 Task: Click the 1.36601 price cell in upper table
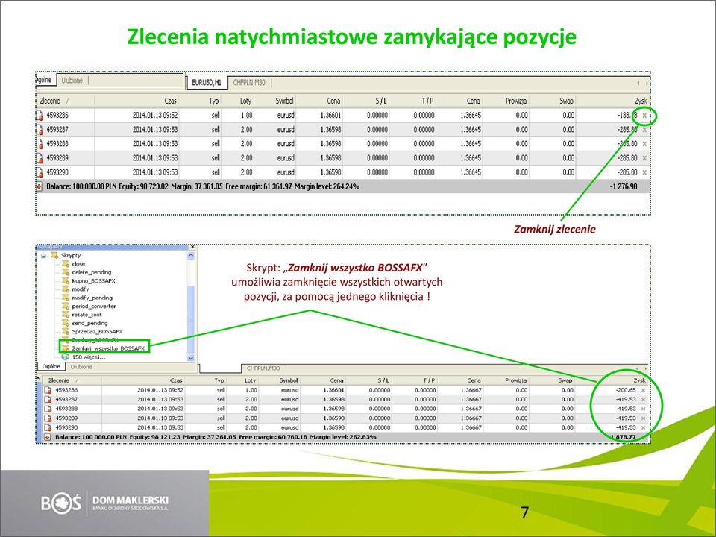(330, 116)
